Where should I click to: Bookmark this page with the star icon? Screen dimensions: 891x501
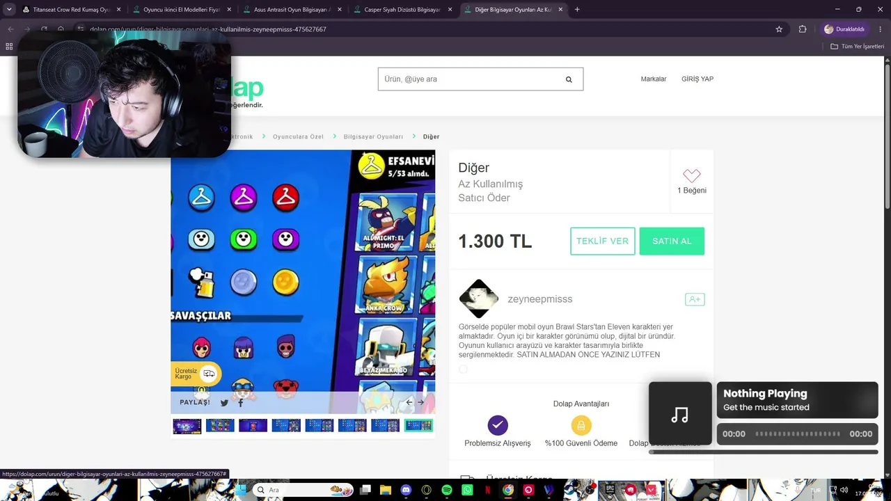(779, 29)
